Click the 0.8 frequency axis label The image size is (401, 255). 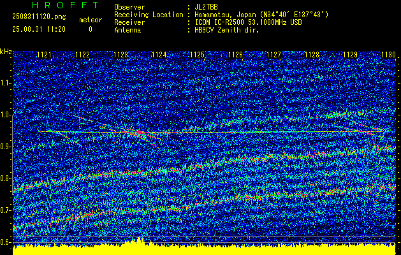click(x=5, y=178)
